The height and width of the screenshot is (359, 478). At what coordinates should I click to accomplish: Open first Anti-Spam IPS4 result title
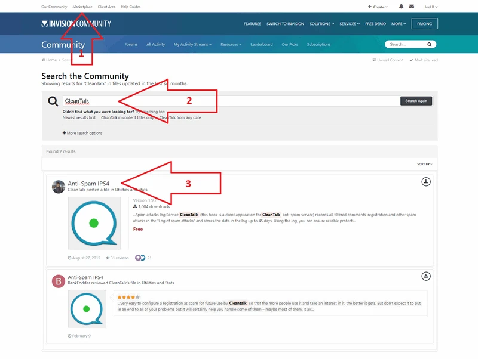pos(88,184)
